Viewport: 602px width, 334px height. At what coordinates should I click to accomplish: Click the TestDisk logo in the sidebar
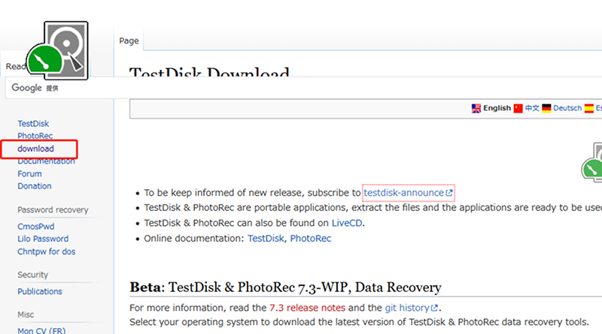click(58, 50)
